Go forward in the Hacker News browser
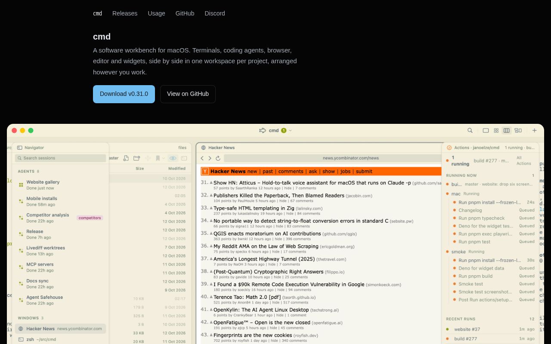Screen dimensions: 551x344 pyautogui.click(x=210, y=158)
